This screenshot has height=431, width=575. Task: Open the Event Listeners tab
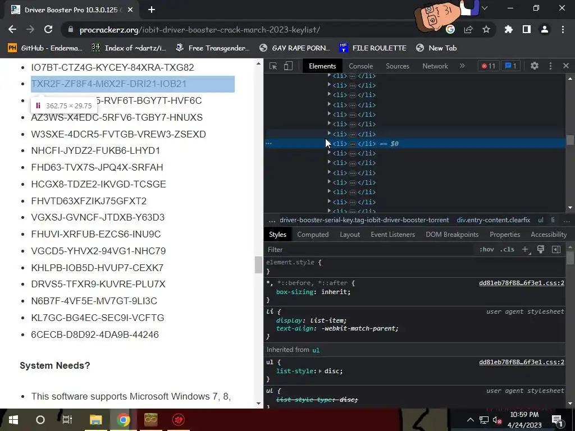[393, 235]
